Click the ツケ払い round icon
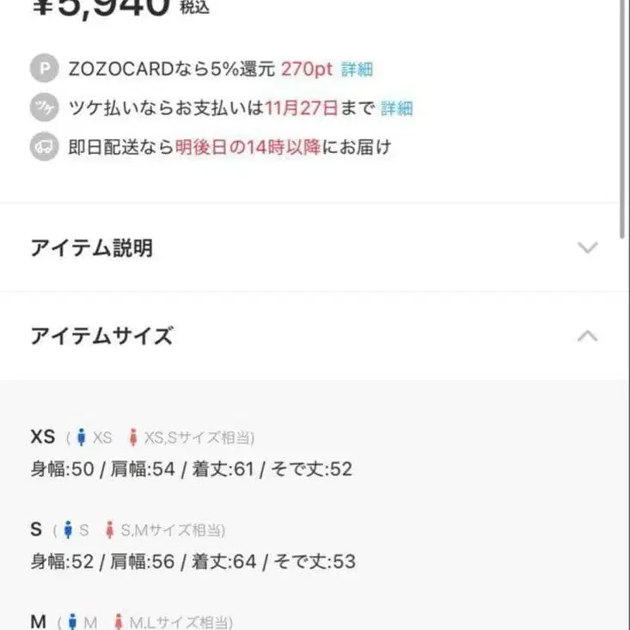The image size is (630, 630). 44,107
